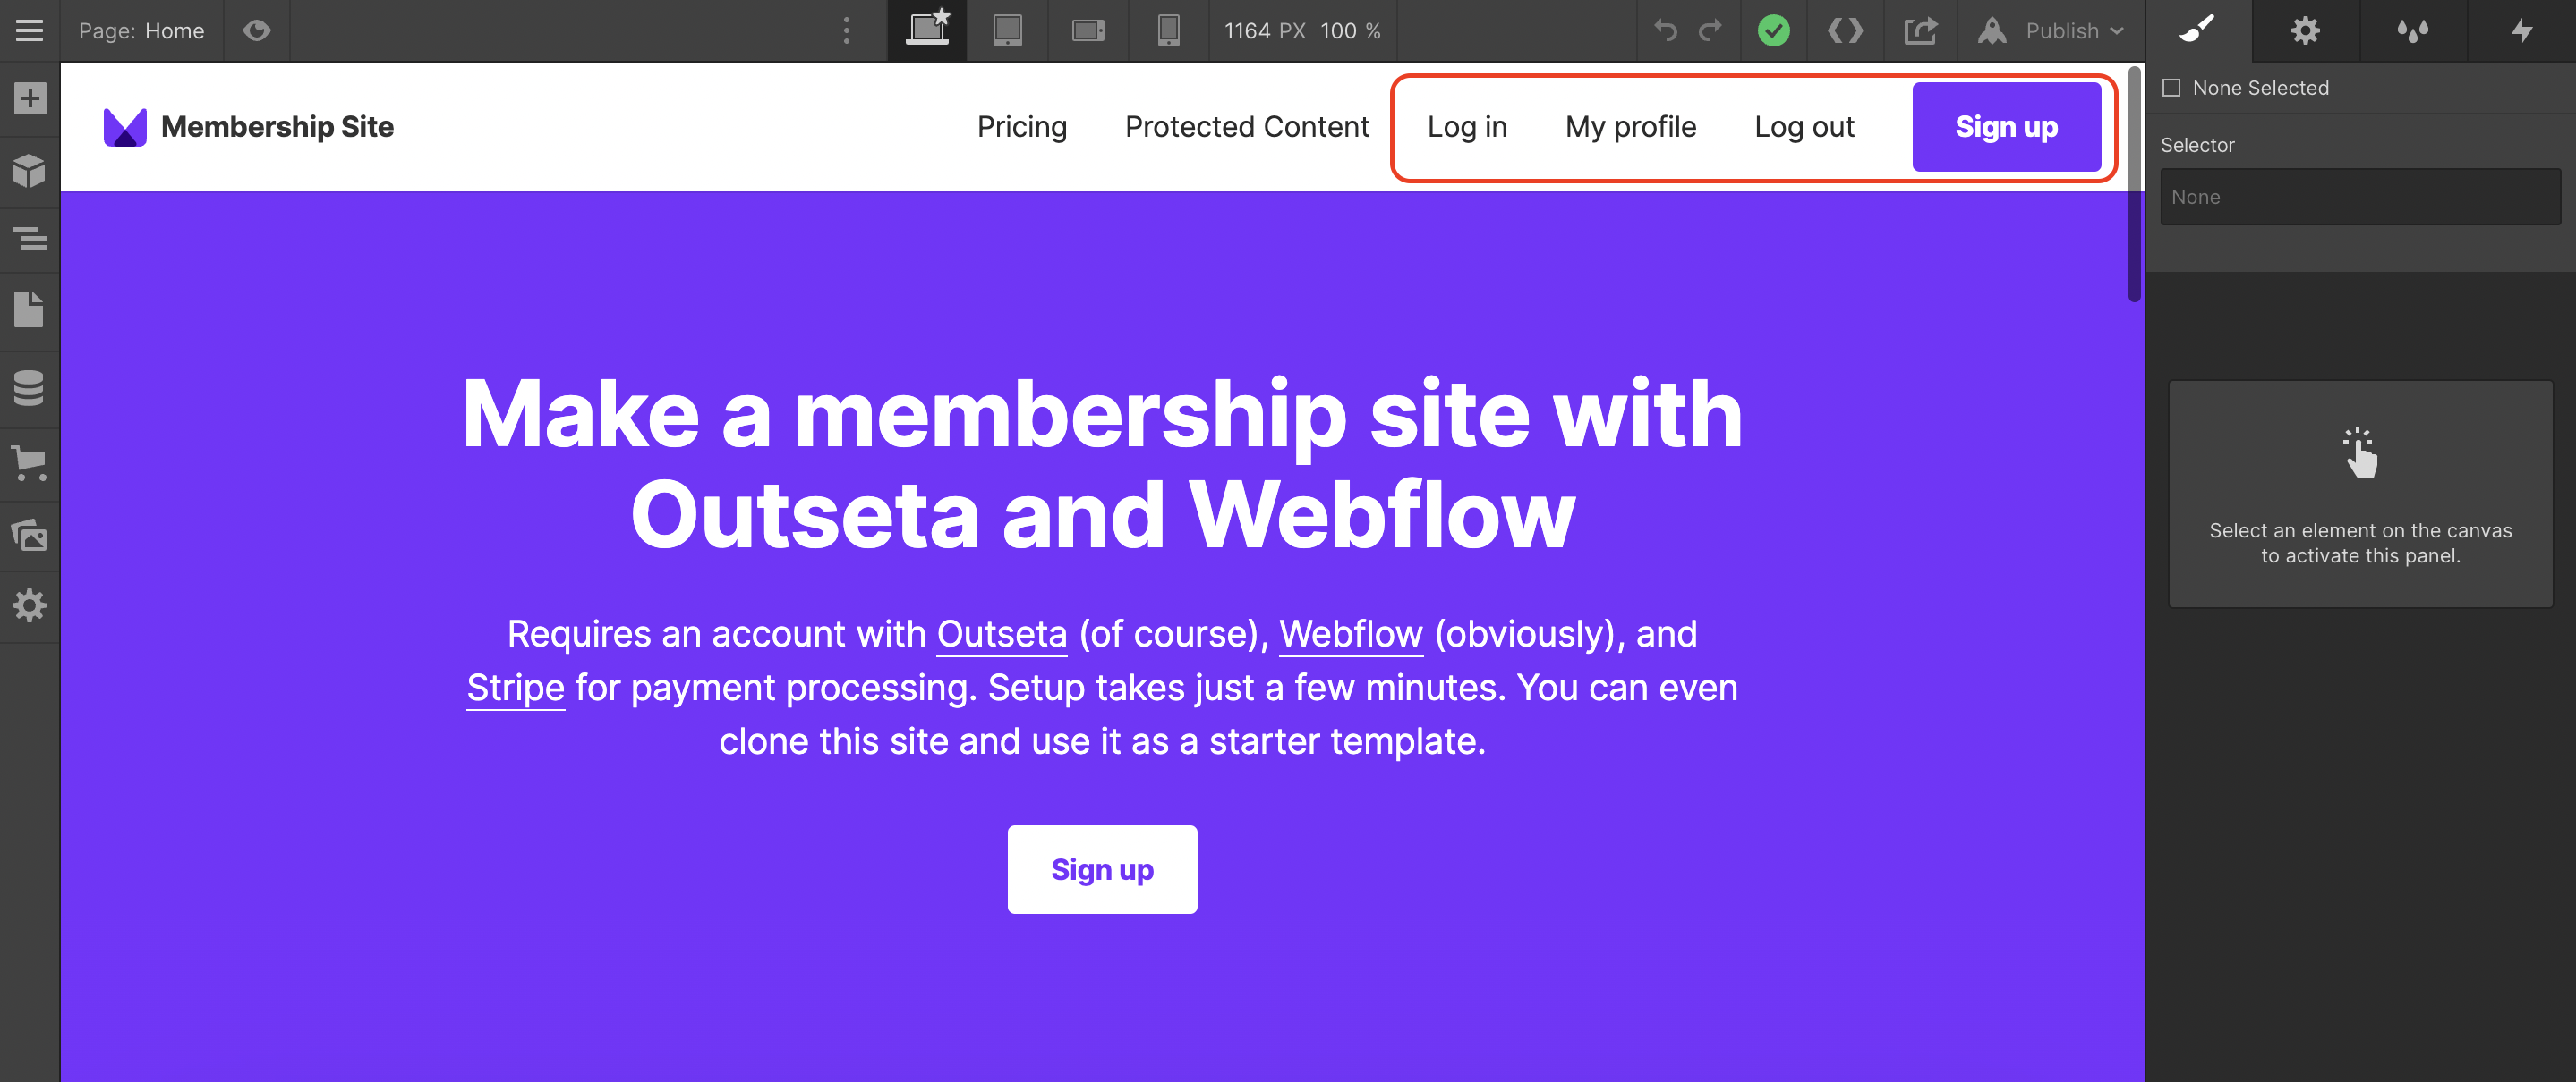
Task: Open the Ecommerce cart panel
Action: point(30,463)
